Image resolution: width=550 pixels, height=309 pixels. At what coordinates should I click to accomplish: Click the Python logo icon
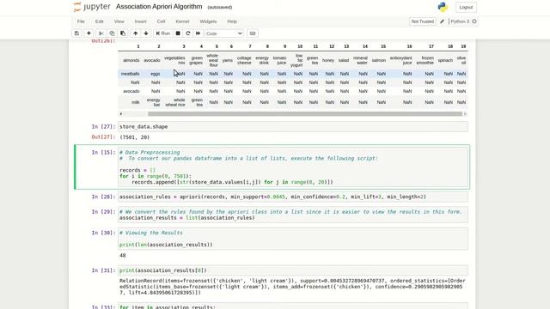443,7
